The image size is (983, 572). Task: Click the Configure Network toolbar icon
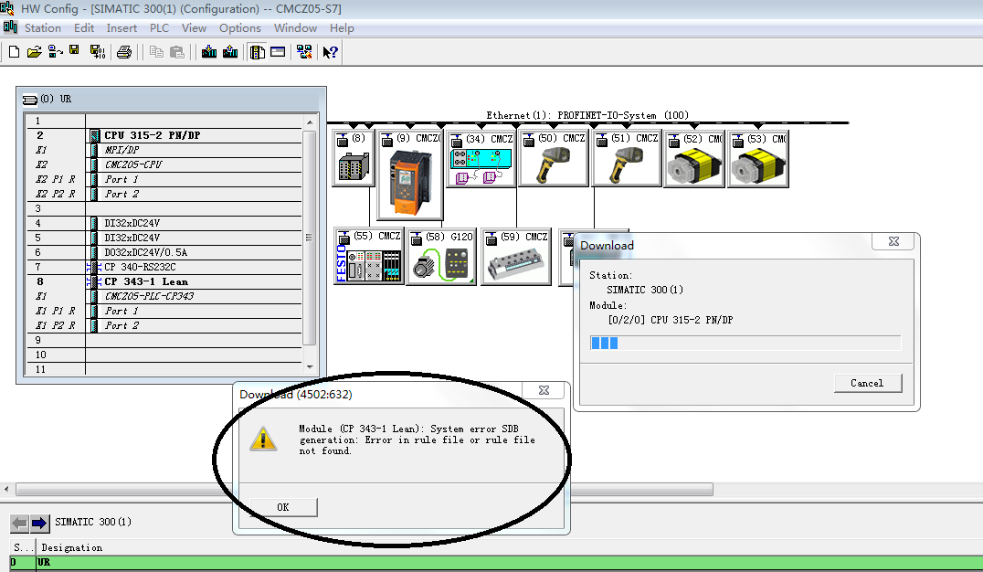click(305, 52)
